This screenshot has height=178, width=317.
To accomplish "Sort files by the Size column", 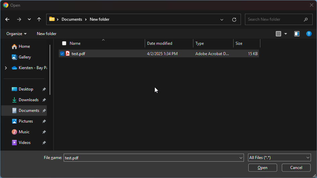I will click(239, 43).
